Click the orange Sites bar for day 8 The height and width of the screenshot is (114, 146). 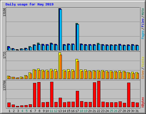tap(39, 74)
